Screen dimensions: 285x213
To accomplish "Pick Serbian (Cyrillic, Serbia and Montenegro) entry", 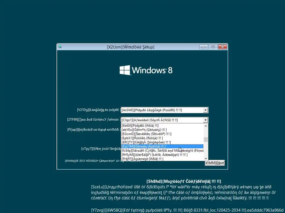I will point(162,151).
